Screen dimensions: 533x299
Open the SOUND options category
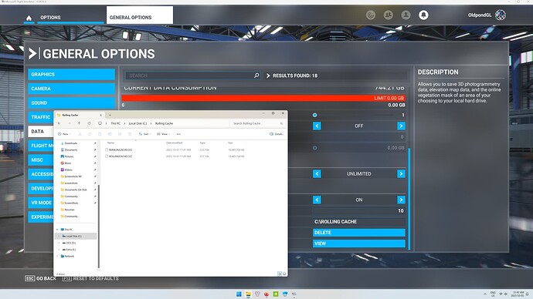pos(71,102)
